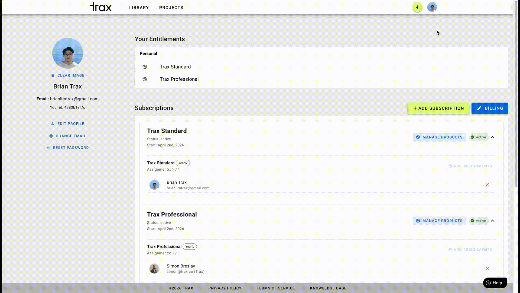
Task: Click the page vertical scrollbar
Action: [x=516, y=95]
